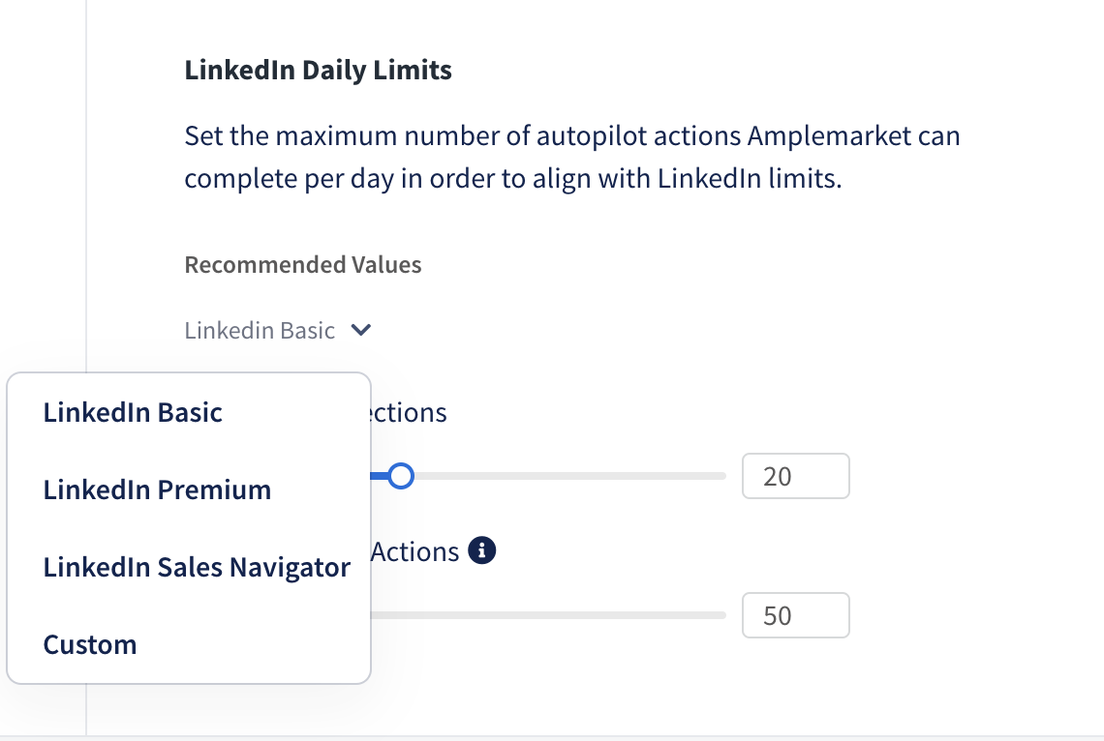Select LinkedIn Sales Navigator option
Screen dimensions: 1104x741
tap(197, 567)
